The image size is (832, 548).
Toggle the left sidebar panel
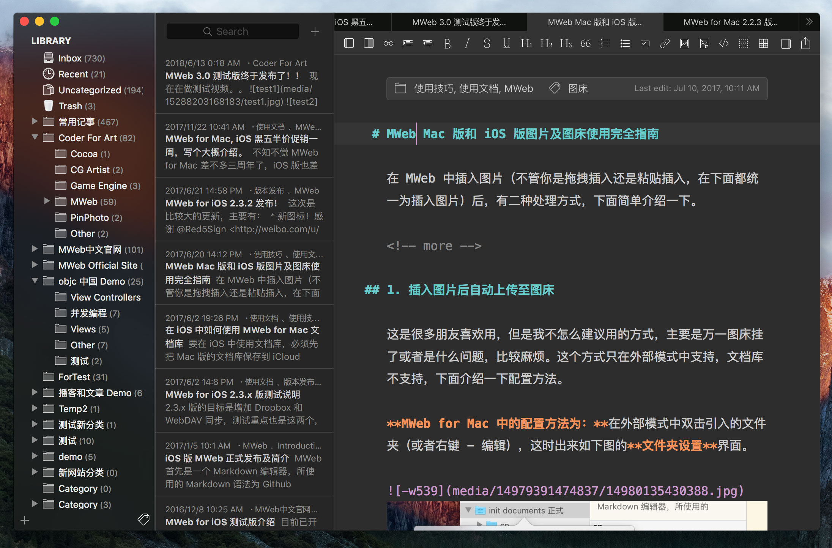[349, 43]
